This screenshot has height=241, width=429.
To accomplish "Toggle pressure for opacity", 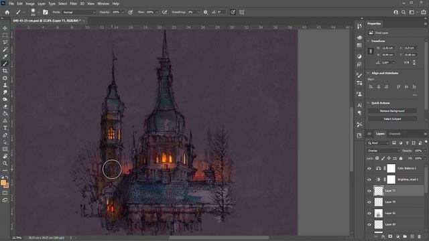I will [131, 12].
